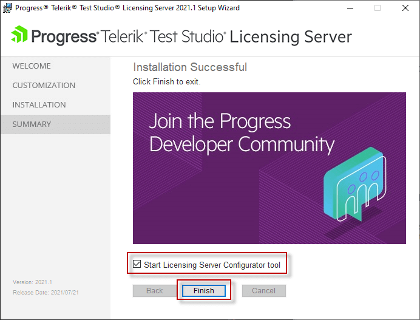Click the Installation Successful heading
This screenshot has height=320, width=420.
click(x=190, y=67)
